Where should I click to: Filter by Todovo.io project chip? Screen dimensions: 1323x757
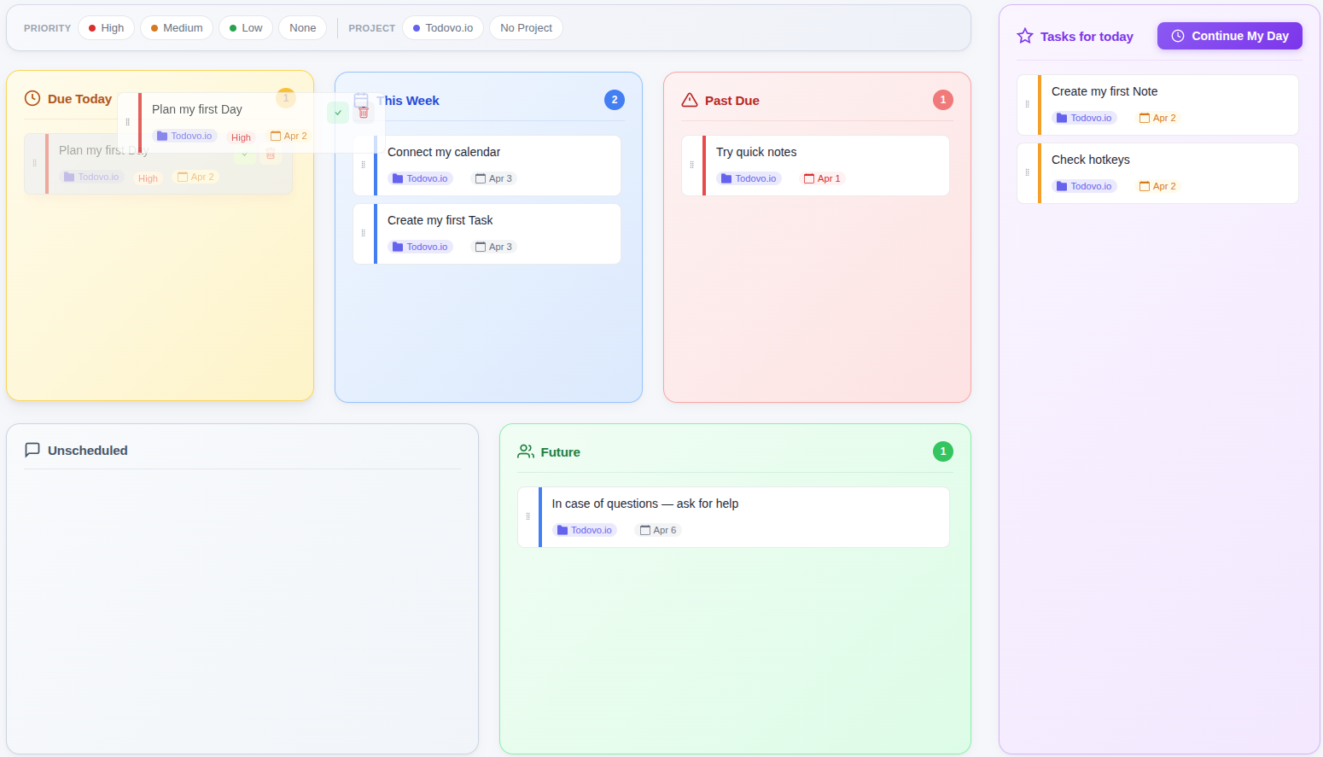[x=443, y=28]
